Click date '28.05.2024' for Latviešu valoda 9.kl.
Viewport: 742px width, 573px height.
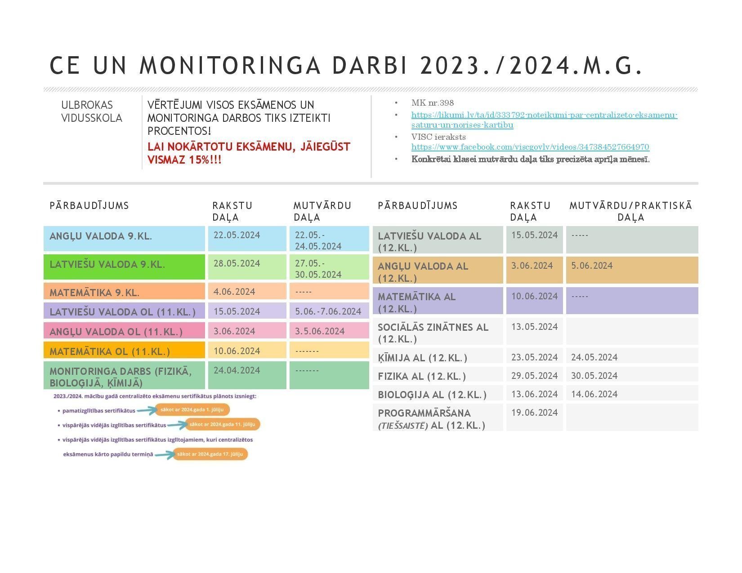pos(237,263)
